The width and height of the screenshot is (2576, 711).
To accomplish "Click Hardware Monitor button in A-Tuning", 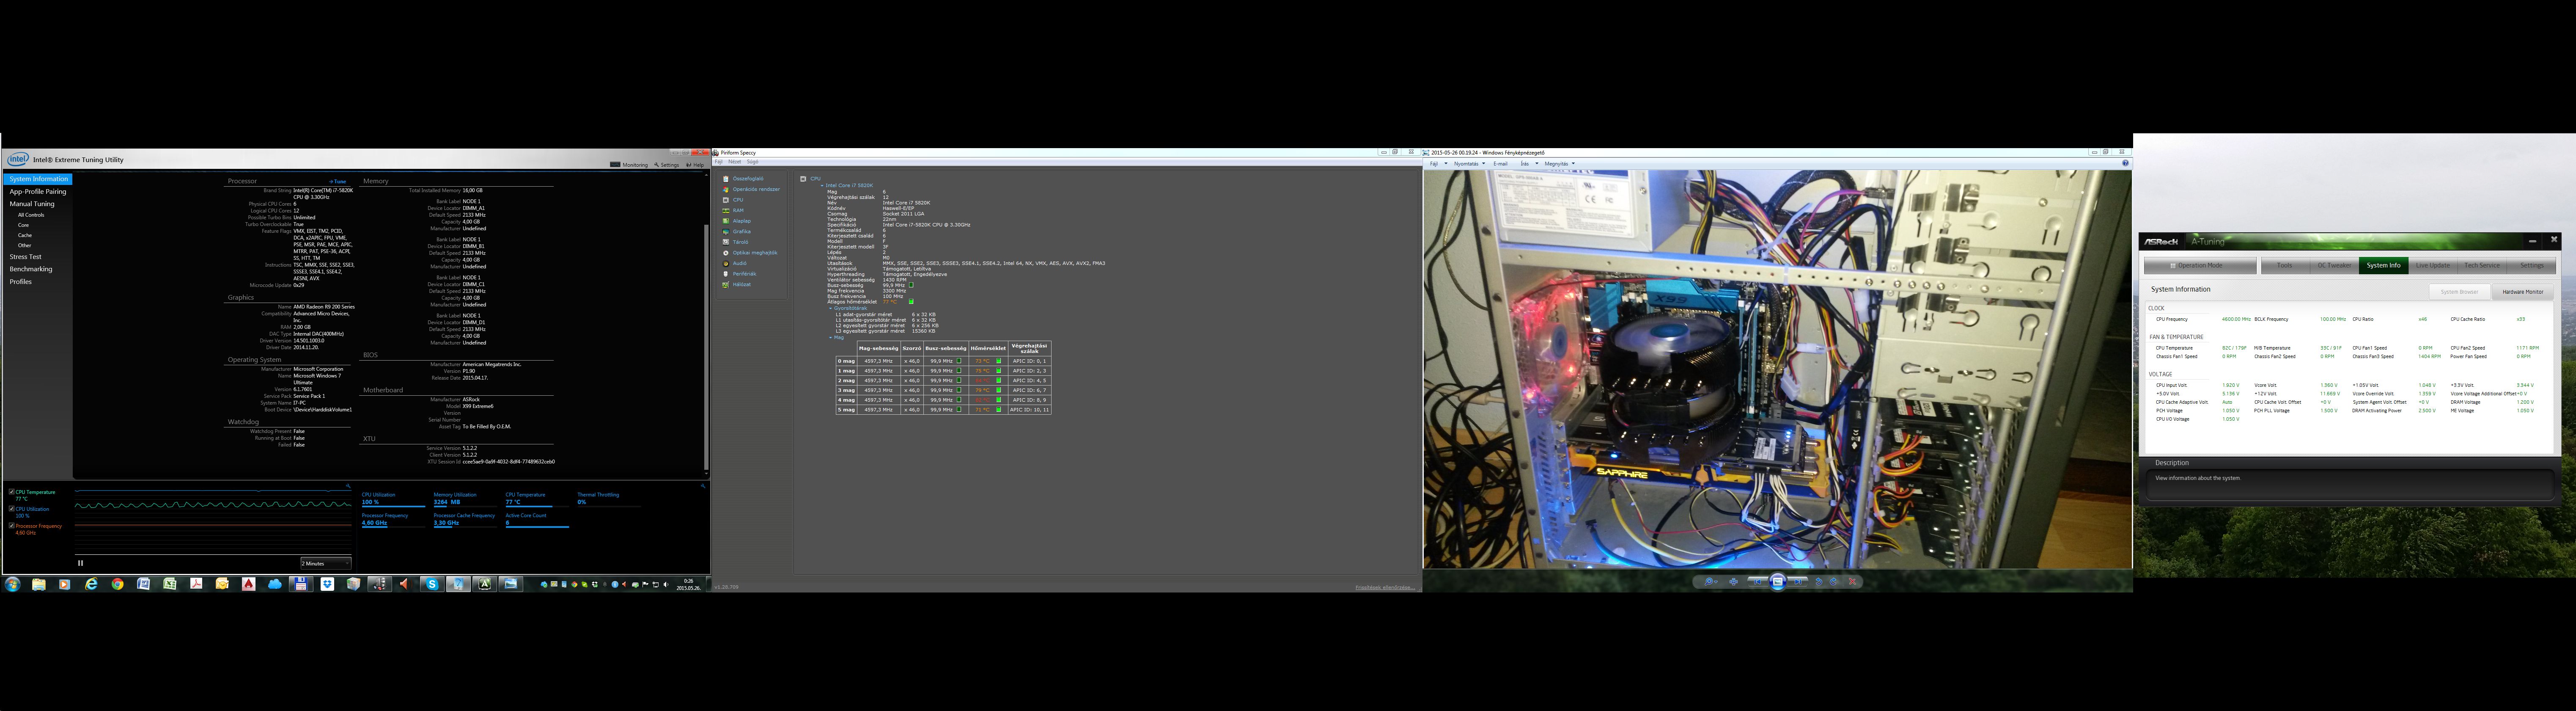I will click(x=2523, y=292).
